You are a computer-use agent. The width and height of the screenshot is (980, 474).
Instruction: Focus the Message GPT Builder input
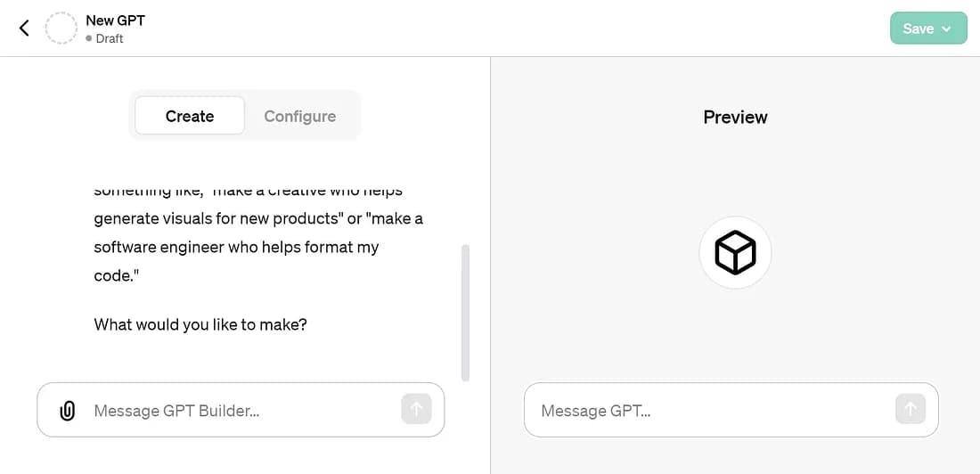pyautogui.click(x=241, y=411)
